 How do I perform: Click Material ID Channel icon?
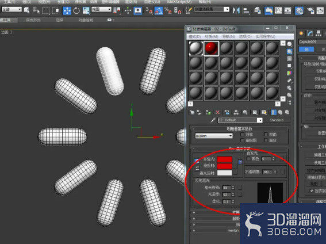255,112
